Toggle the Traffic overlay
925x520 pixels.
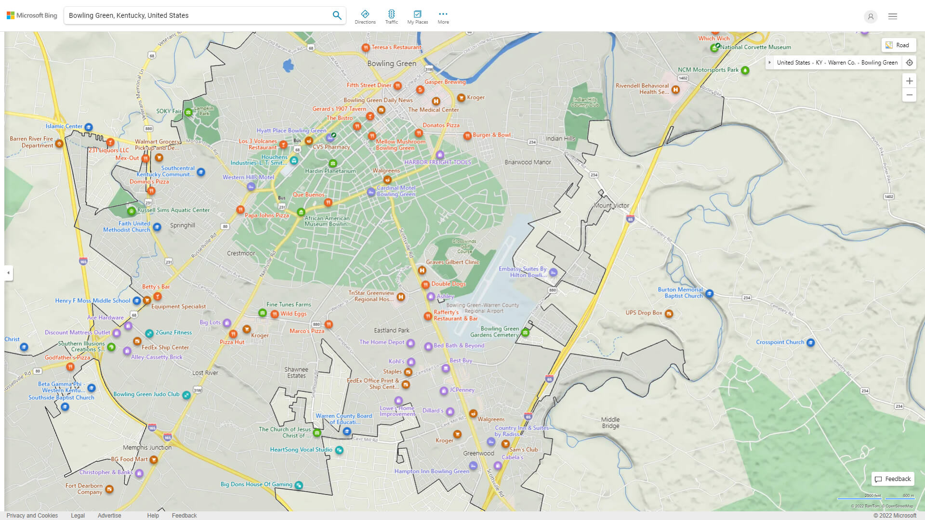tap(391, 16)
